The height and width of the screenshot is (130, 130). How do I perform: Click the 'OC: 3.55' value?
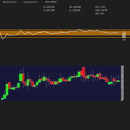100,7
